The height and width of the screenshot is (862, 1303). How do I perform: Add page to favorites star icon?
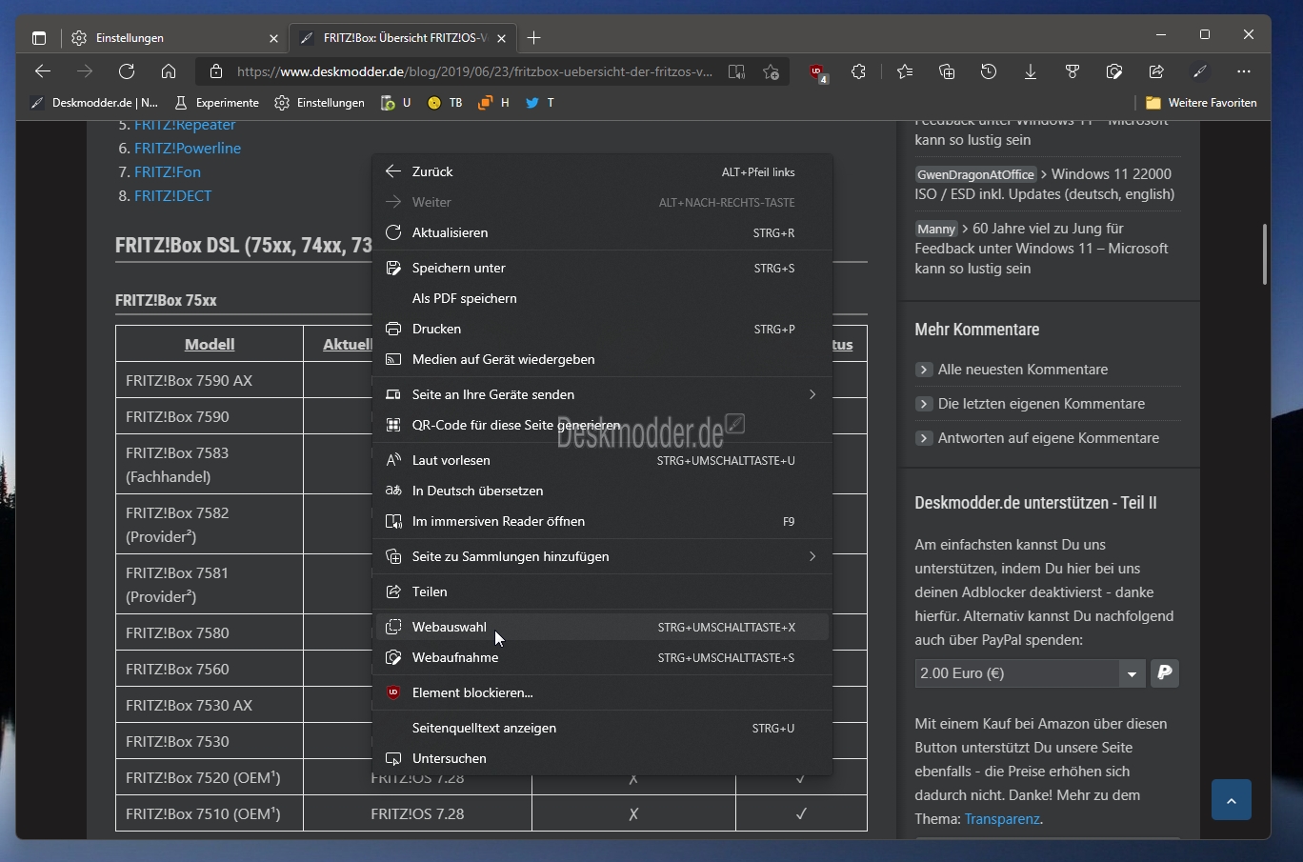click(771, 71)
